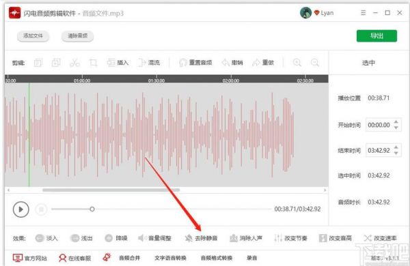Click the 01:30:00 timeline marker

[156, 80]
